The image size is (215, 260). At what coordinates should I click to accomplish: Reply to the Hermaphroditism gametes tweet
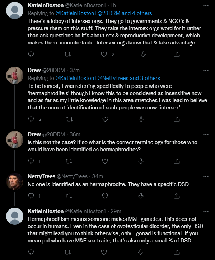point(31,252)
